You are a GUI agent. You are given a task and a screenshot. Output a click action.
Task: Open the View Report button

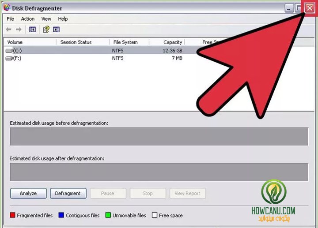tap(188, 193)
